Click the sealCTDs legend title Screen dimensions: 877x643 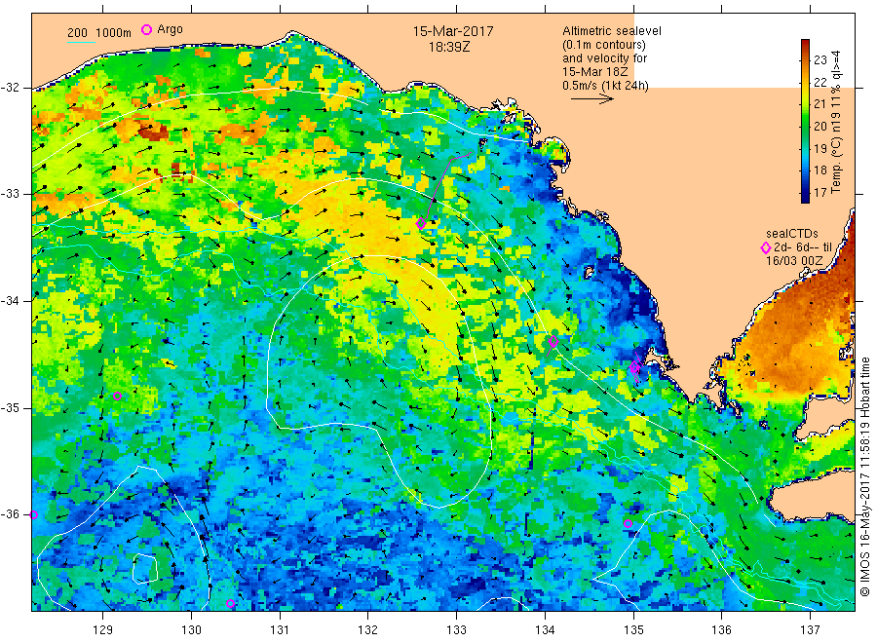pyautogui.click(x=792, y=234)
